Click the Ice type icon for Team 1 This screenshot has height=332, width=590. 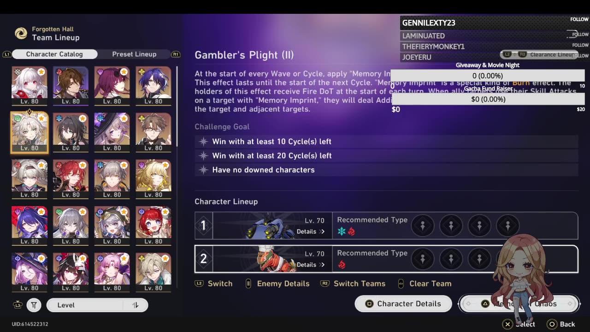click(342, 231)
